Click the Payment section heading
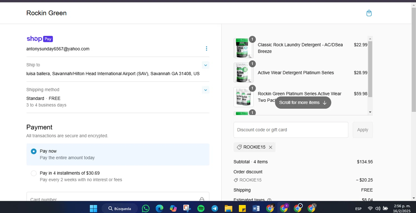 [39, 127]
